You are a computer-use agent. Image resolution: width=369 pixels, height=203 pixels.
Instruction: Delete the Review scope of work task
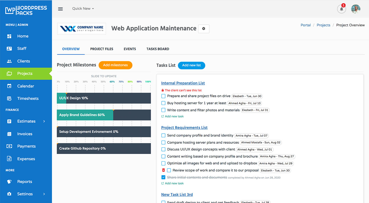[x=163, y=170]
